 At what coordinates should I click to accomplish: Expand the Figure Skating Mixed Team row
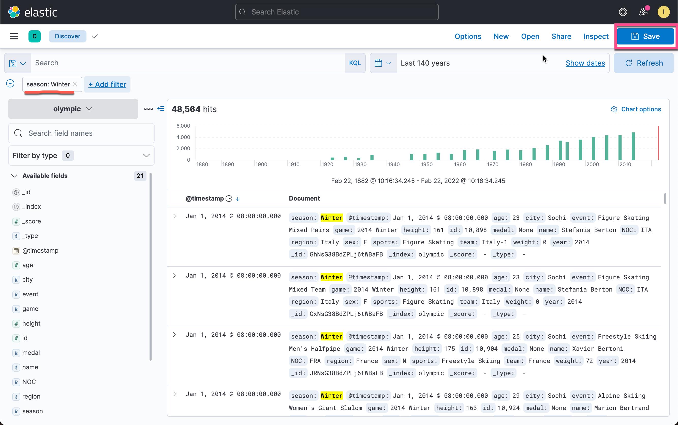coord(174,276)
